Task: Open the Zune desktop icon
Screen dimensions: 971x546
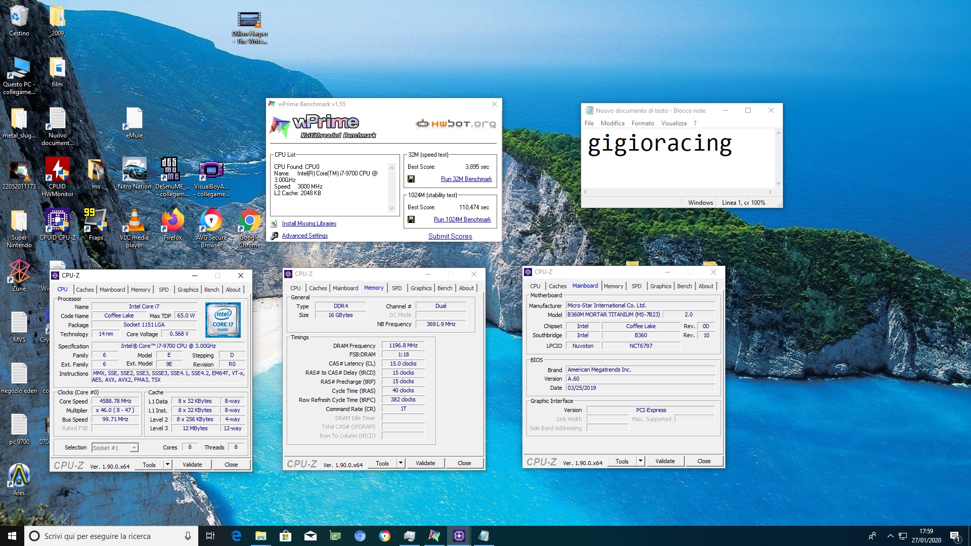Action: [x=19, y=272]
